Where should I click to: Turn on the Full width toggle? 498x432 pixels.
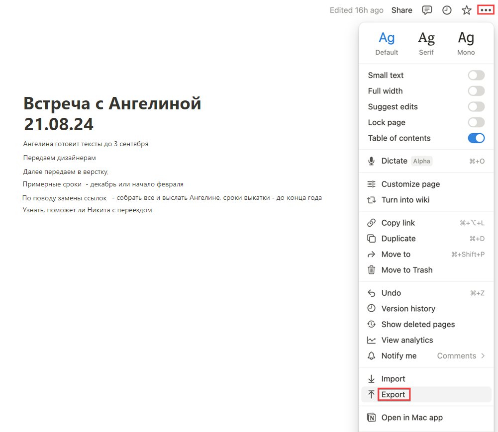pyautogui.click(x=476, y=91)
